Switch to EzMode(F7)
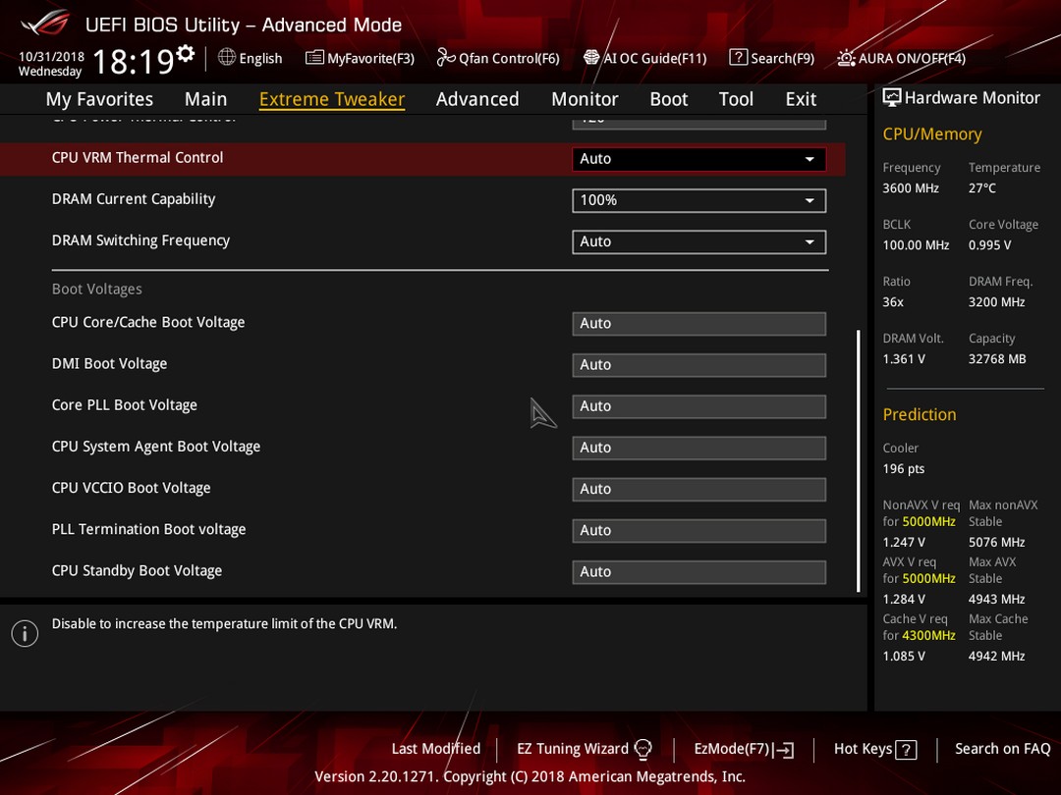The image size is (1061, 795). (x=744, y=749)
